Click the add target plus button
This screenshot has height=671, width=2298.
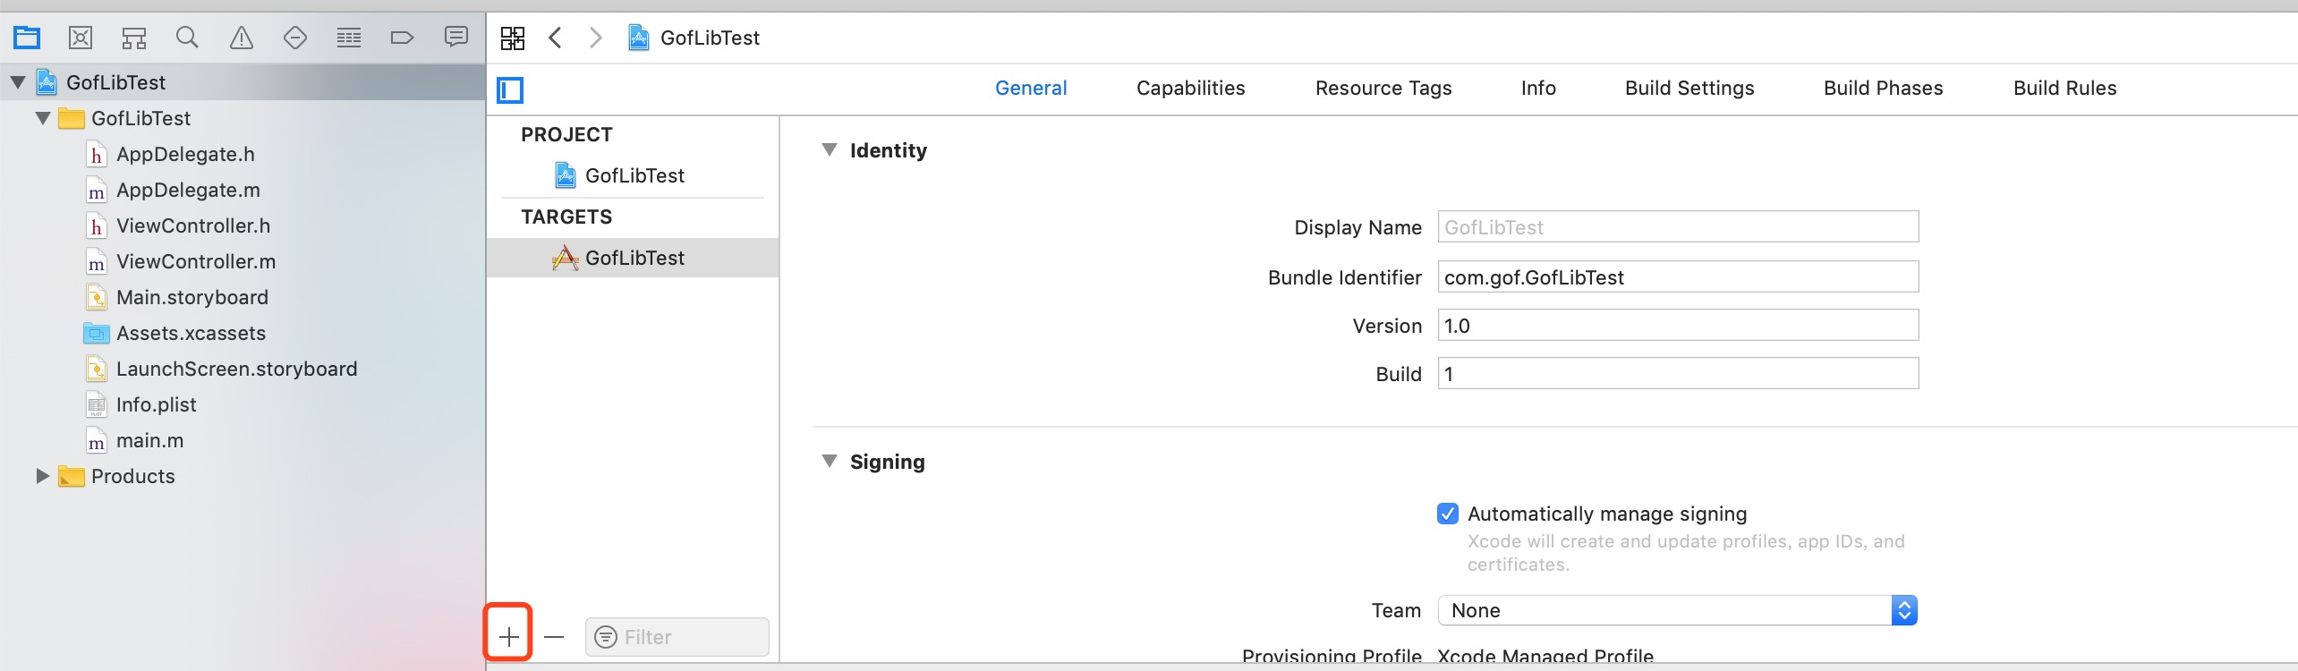pos(509,636)
